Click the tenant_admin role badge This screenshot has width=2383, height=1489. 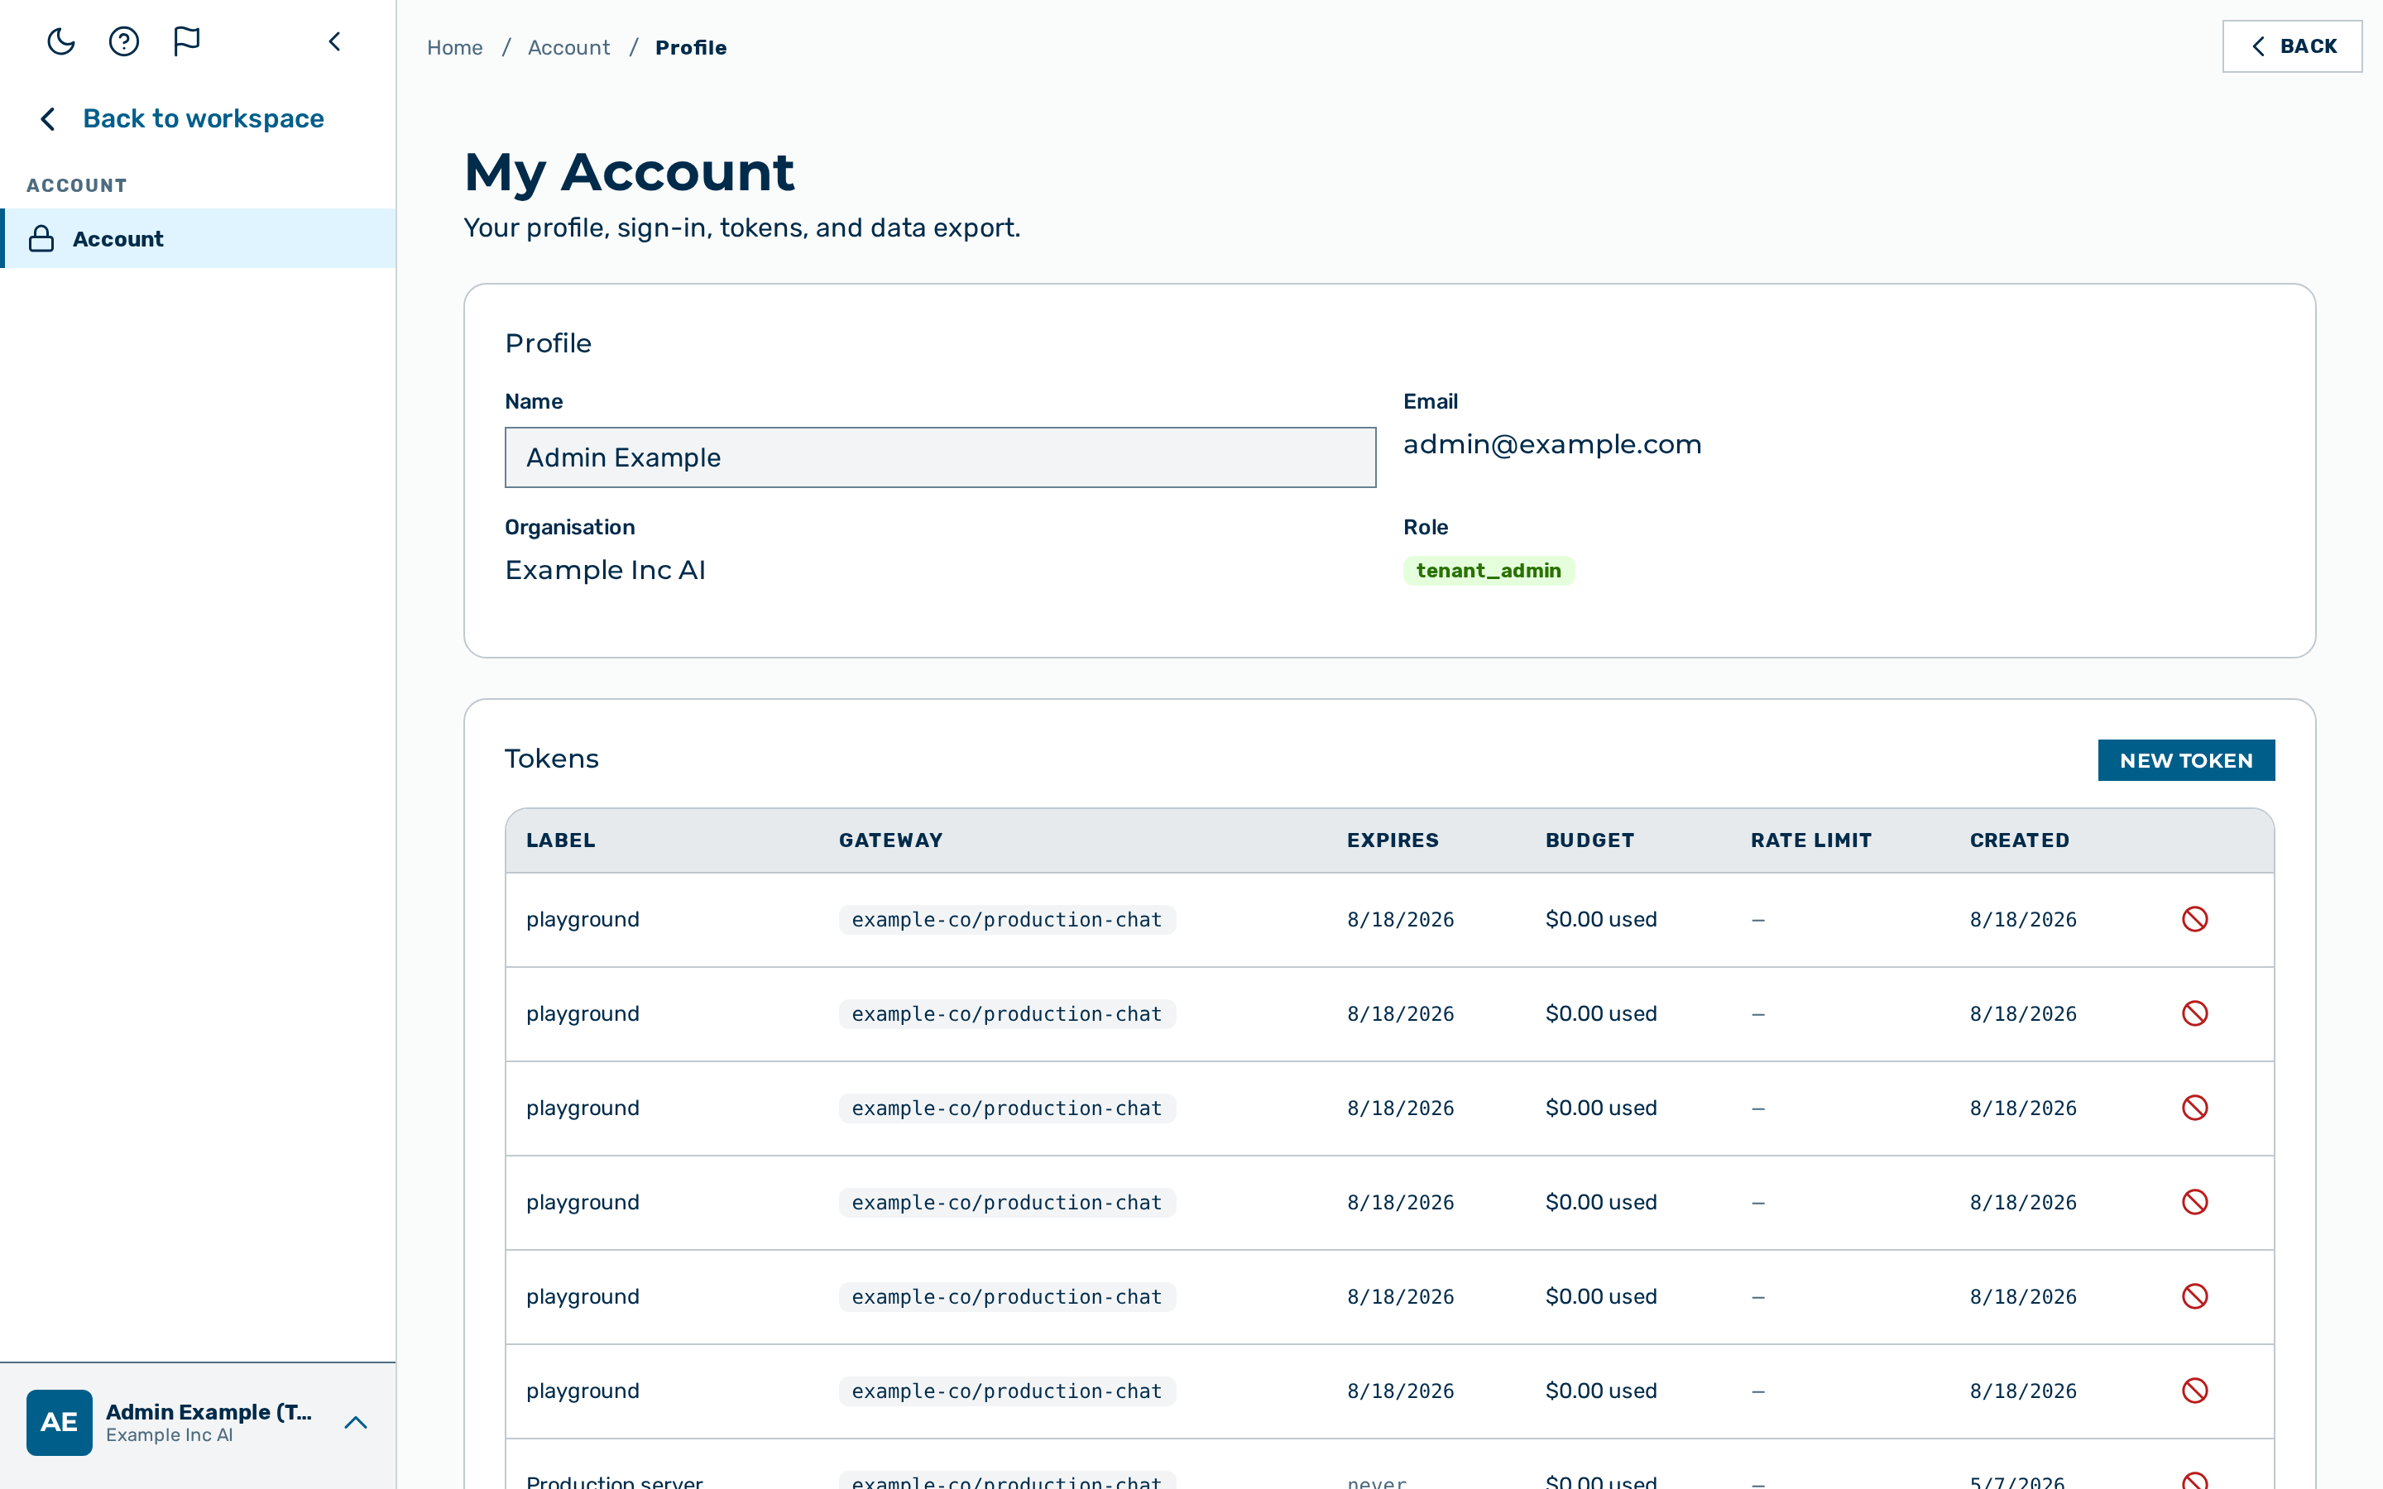click(1488, 570)
